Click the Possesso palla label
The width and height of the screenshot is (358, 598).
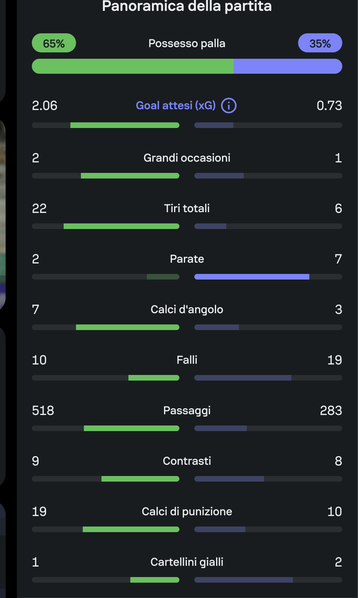[187, 43]
